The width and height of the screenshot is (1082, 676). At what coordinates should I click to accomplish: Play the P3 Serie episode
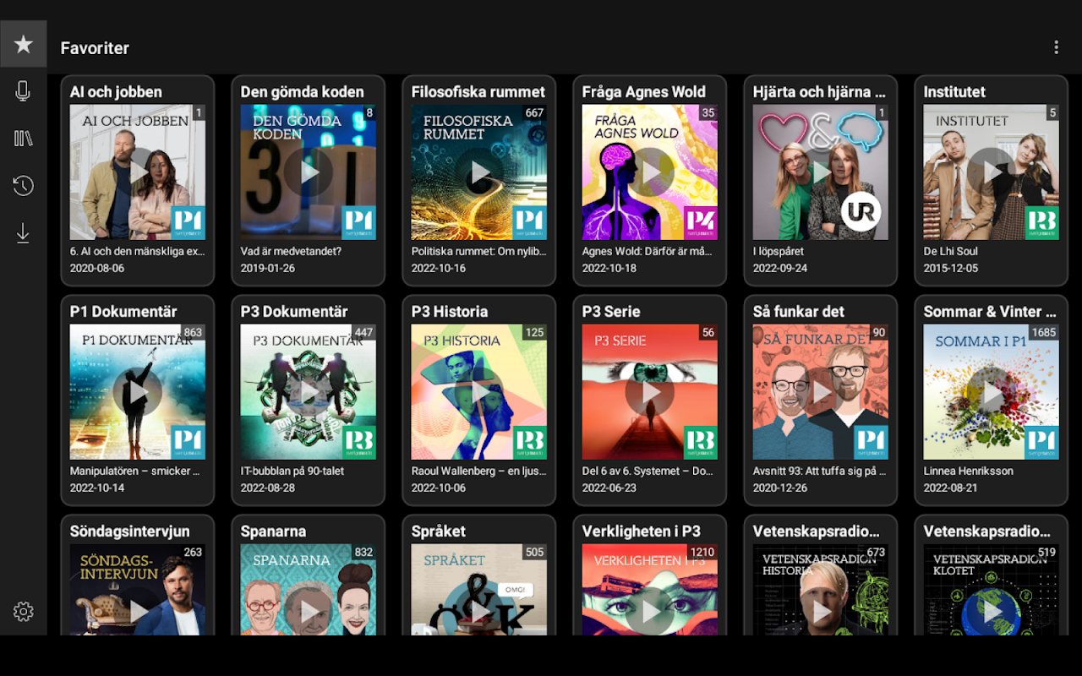(x=650, y=392)
